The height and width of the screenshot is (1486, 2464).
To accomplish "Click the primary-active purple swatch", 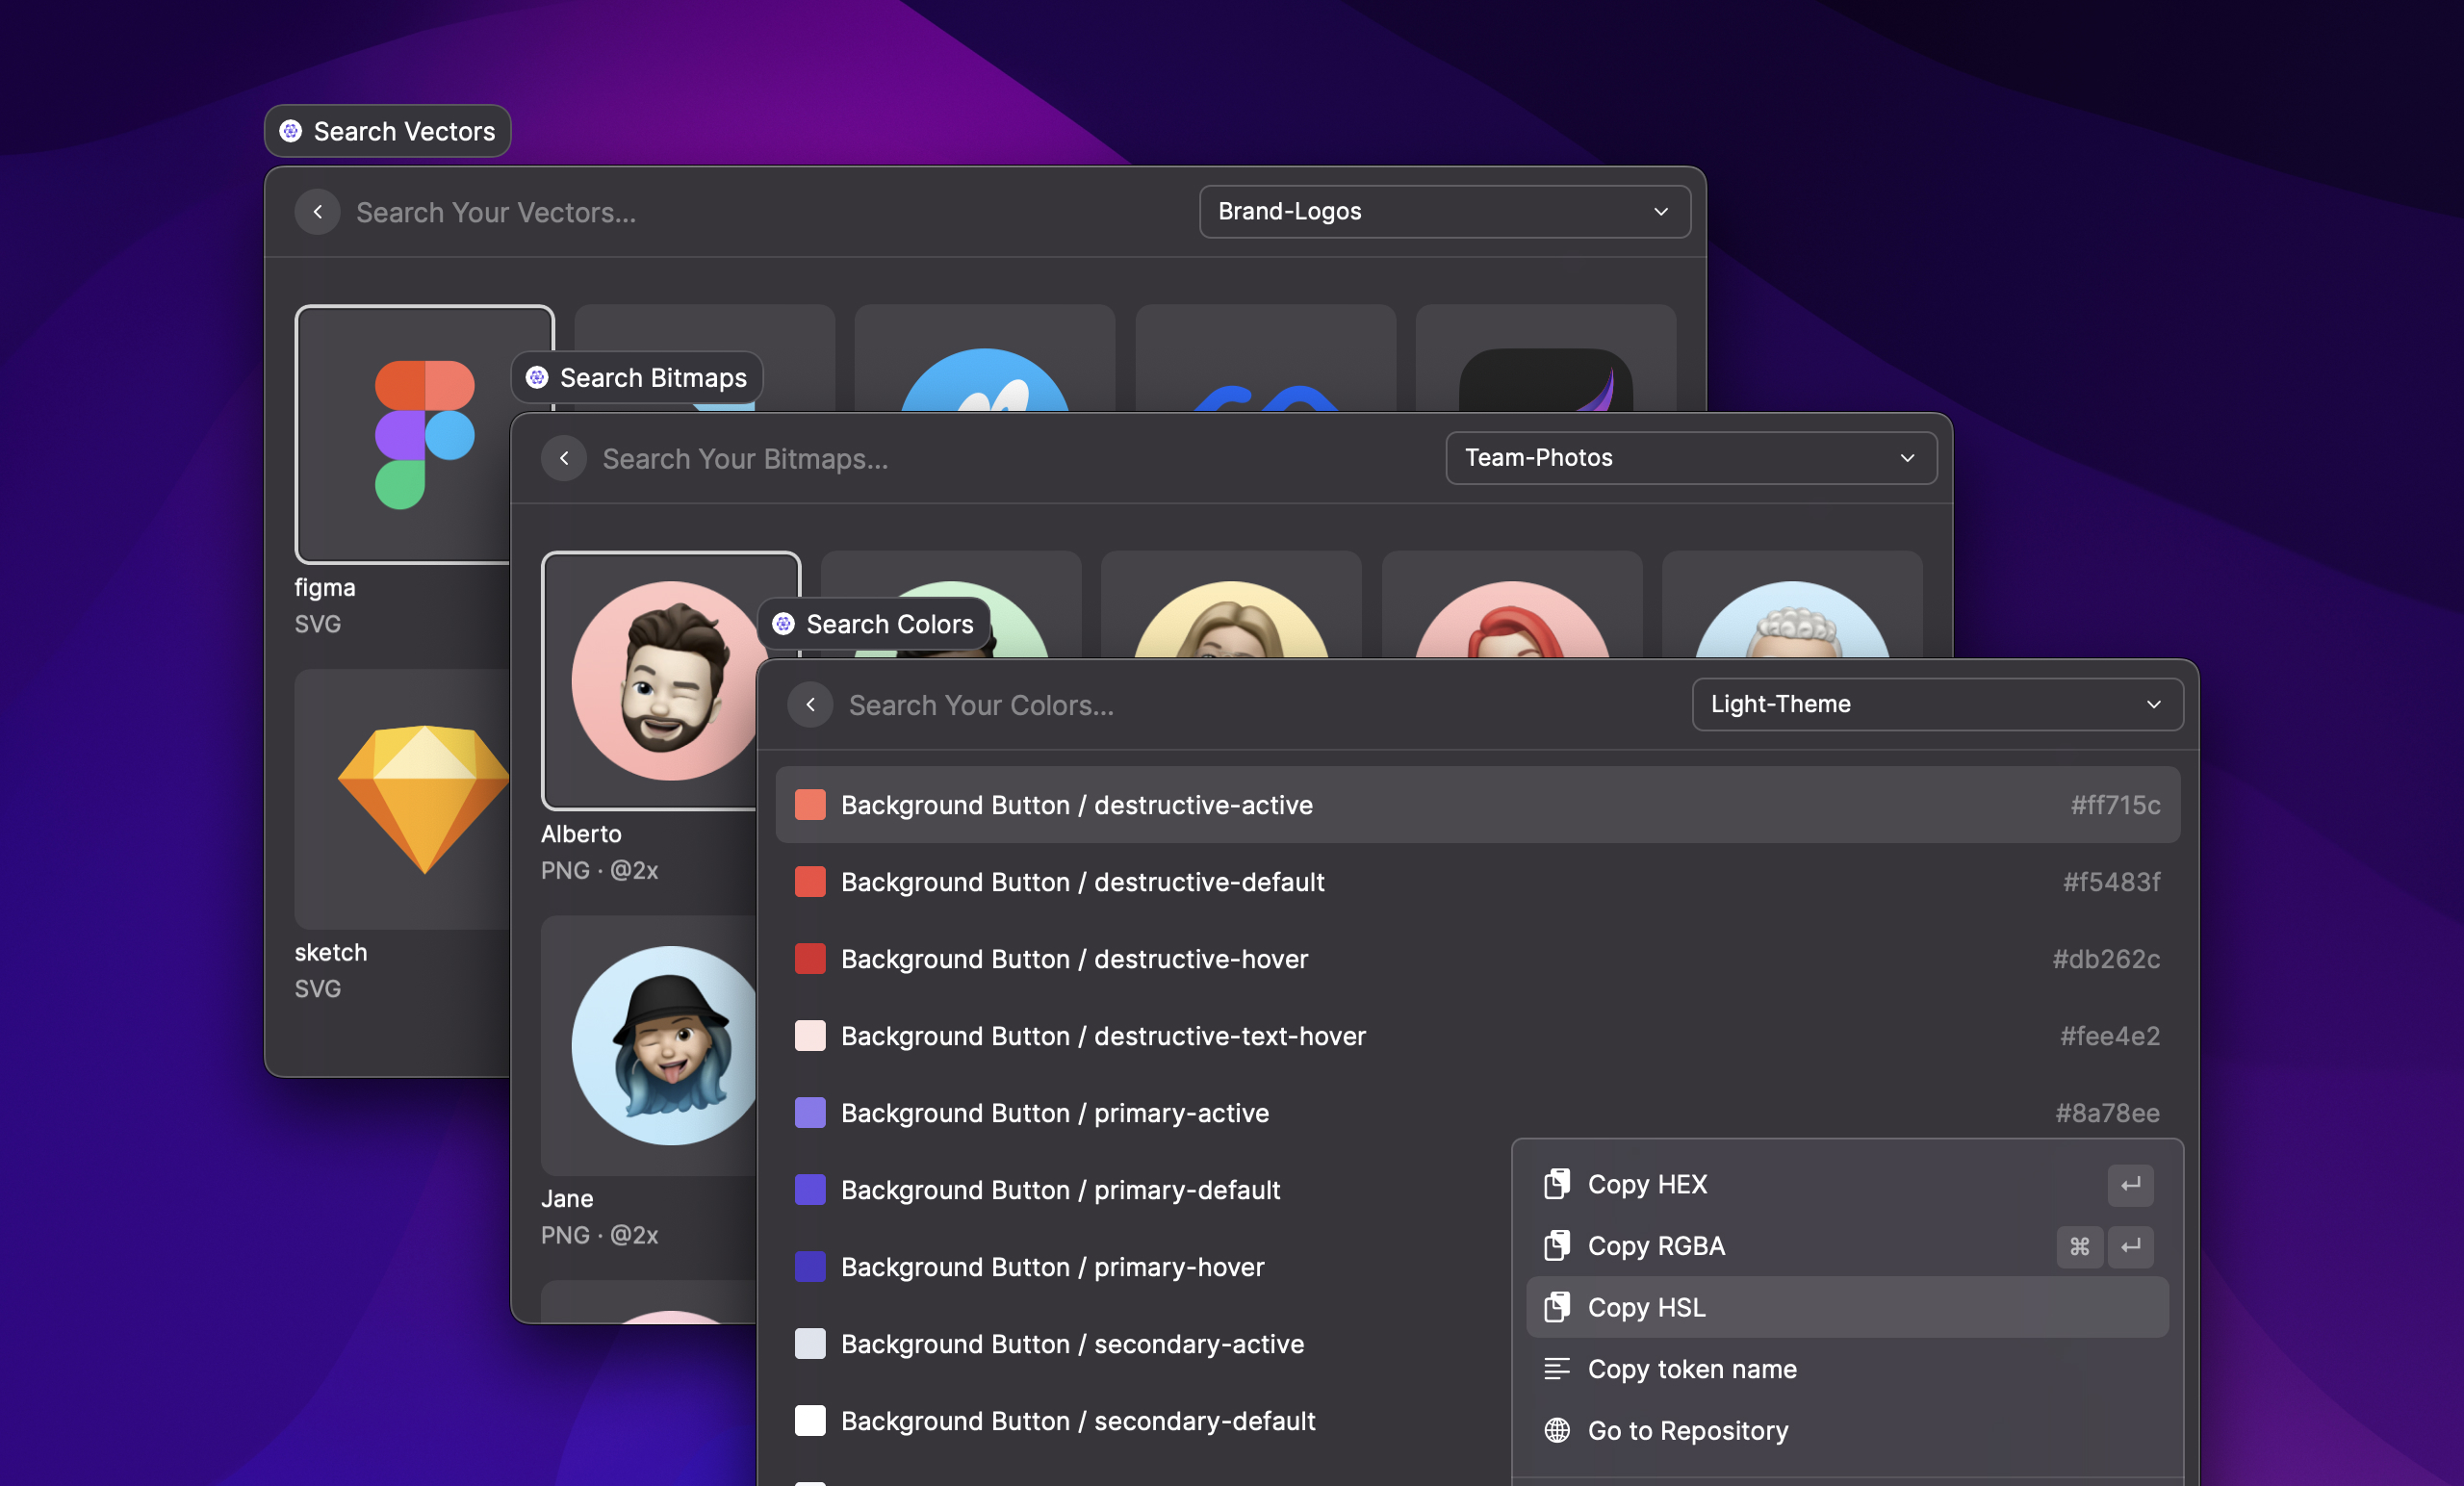I will coord(810,1113).
